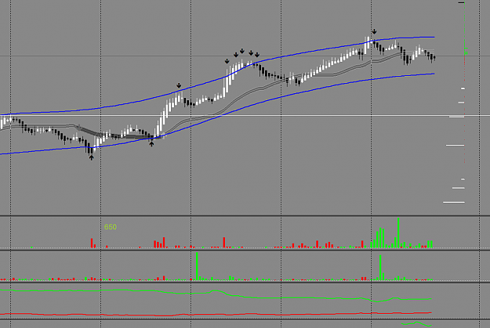Select the red line in the bottom indicator panel
490x328 pixels.
click(x=216, y=314)
